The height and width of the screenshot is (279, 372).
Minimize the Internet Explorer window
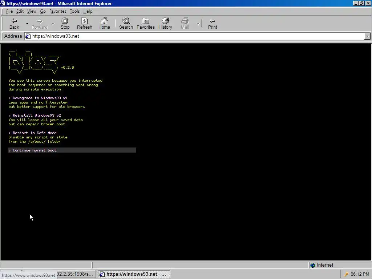[x=355, y=3]
